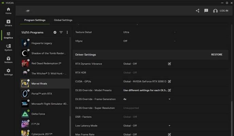Click RESTORE driver settings
Image resolution: width=234 pixels, height=136 pixels.
click(x=217, y=55)
